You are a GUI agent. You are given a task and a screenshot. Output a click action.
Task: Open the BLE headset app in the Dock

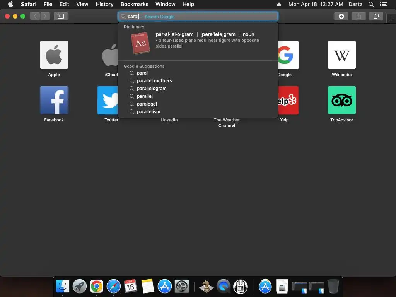[x=241, y=287]
